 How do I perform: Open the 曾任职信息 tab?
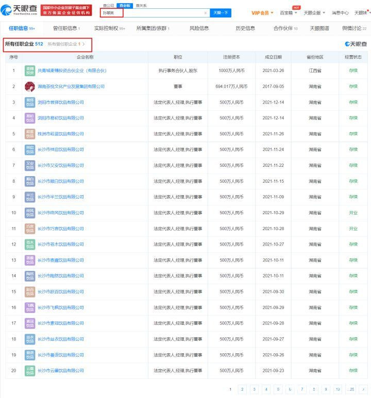pyautogui.click(x=66, y=28)
